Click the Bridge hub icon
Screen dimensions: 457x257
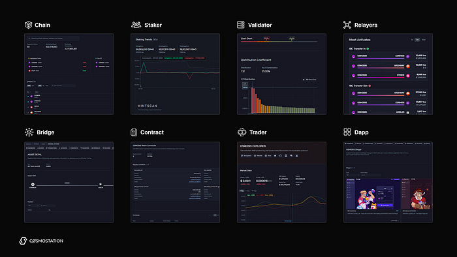tap(29, 132)
